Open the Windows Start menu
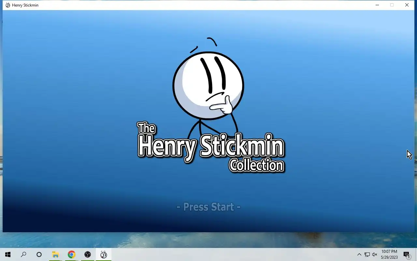The height and width of the screenshot is (261, 417). tap(8, 254)
